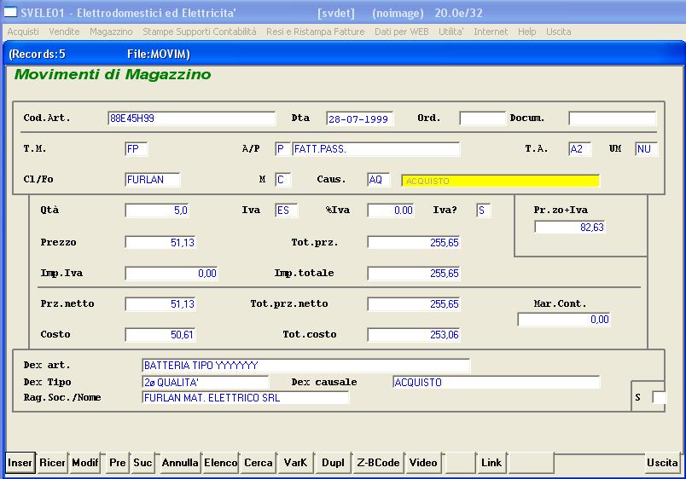Click the Cod.Art. field with 88E45H99
Screen dimensions: 686x479
click(x=192, y=118)
